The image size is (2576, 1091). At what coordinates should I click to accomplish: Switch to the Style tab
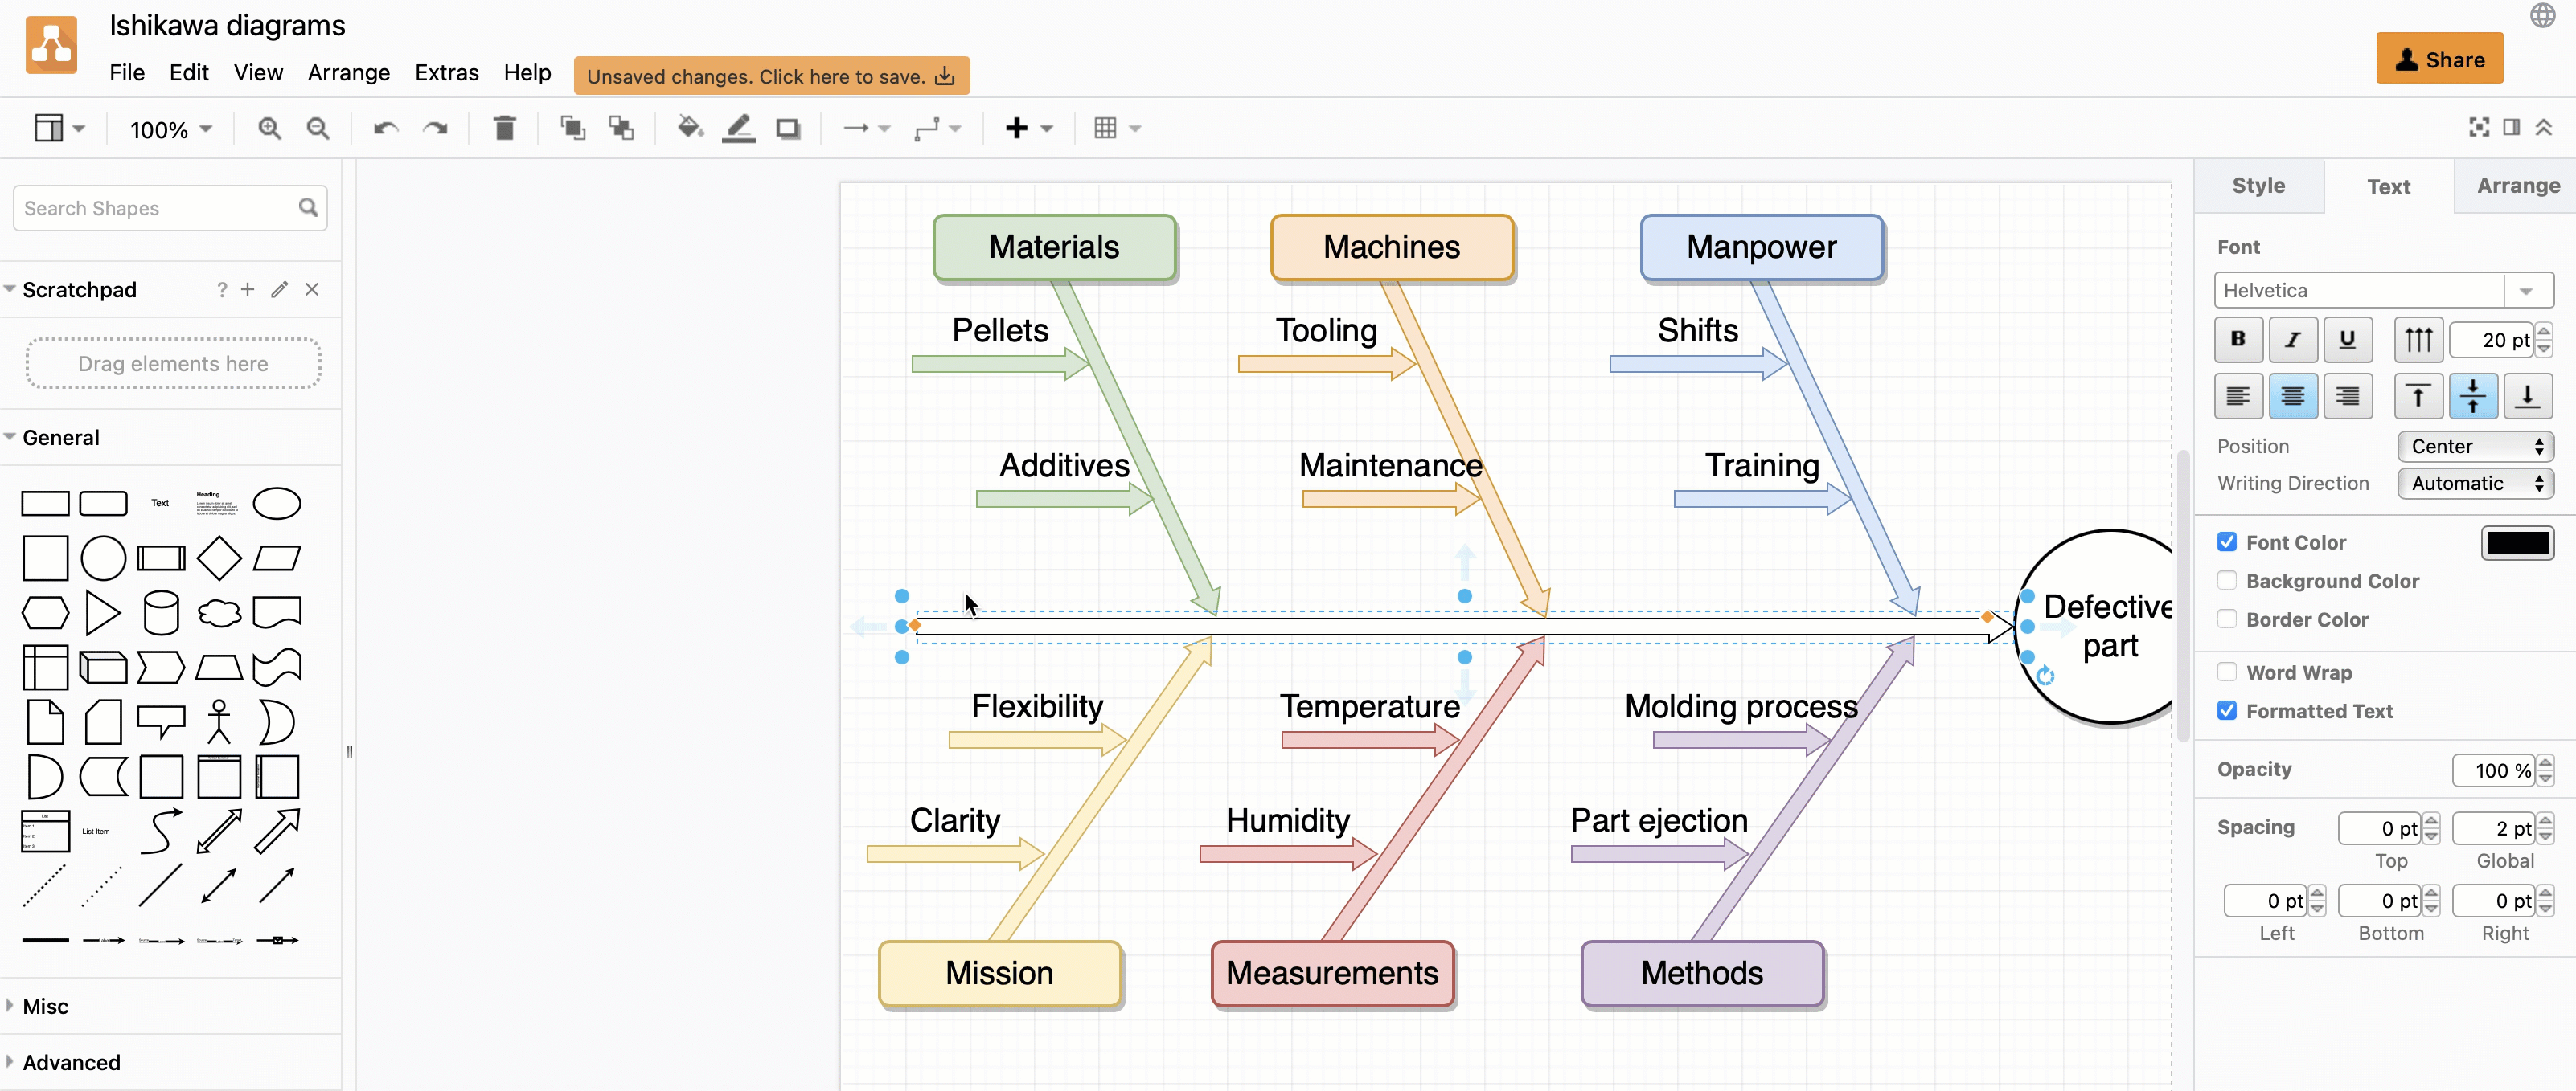[x=2256, y=186]
